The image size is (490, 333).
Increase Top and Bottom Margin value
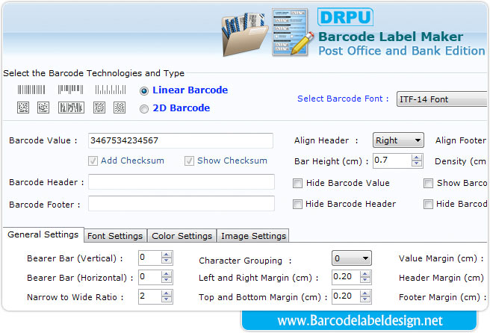[365, 293]
